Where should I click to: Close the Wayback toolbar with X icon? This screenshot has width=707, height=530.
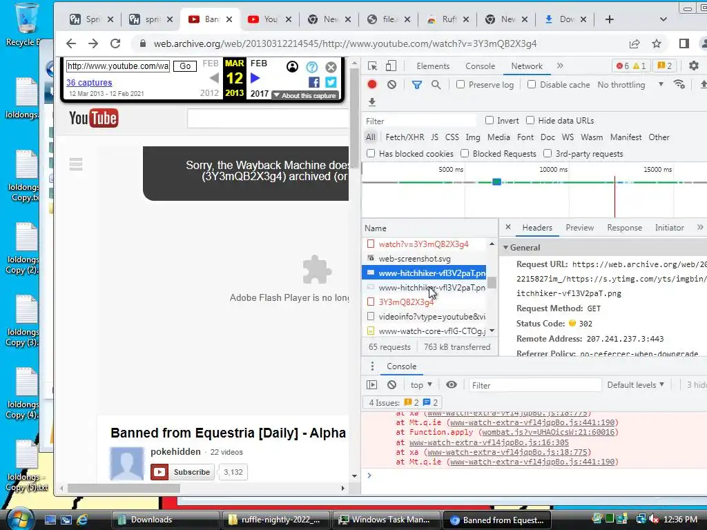point(331,67)
